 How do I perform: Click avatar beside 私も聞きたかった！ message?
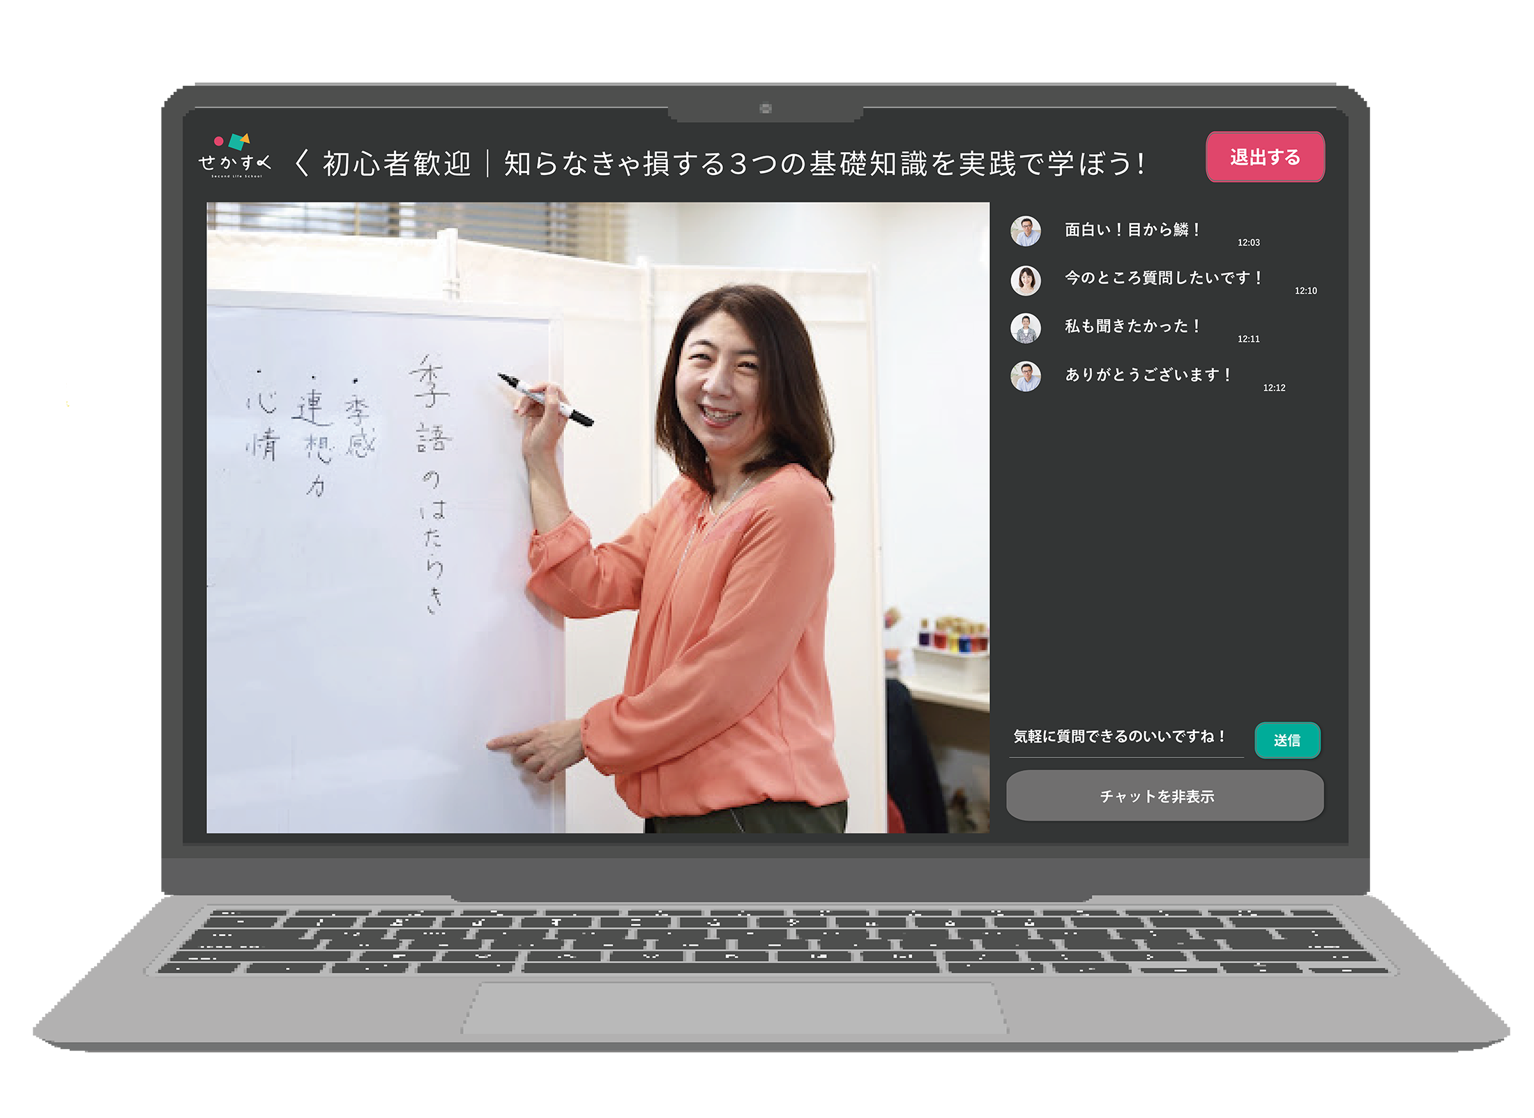point(1025,328)
